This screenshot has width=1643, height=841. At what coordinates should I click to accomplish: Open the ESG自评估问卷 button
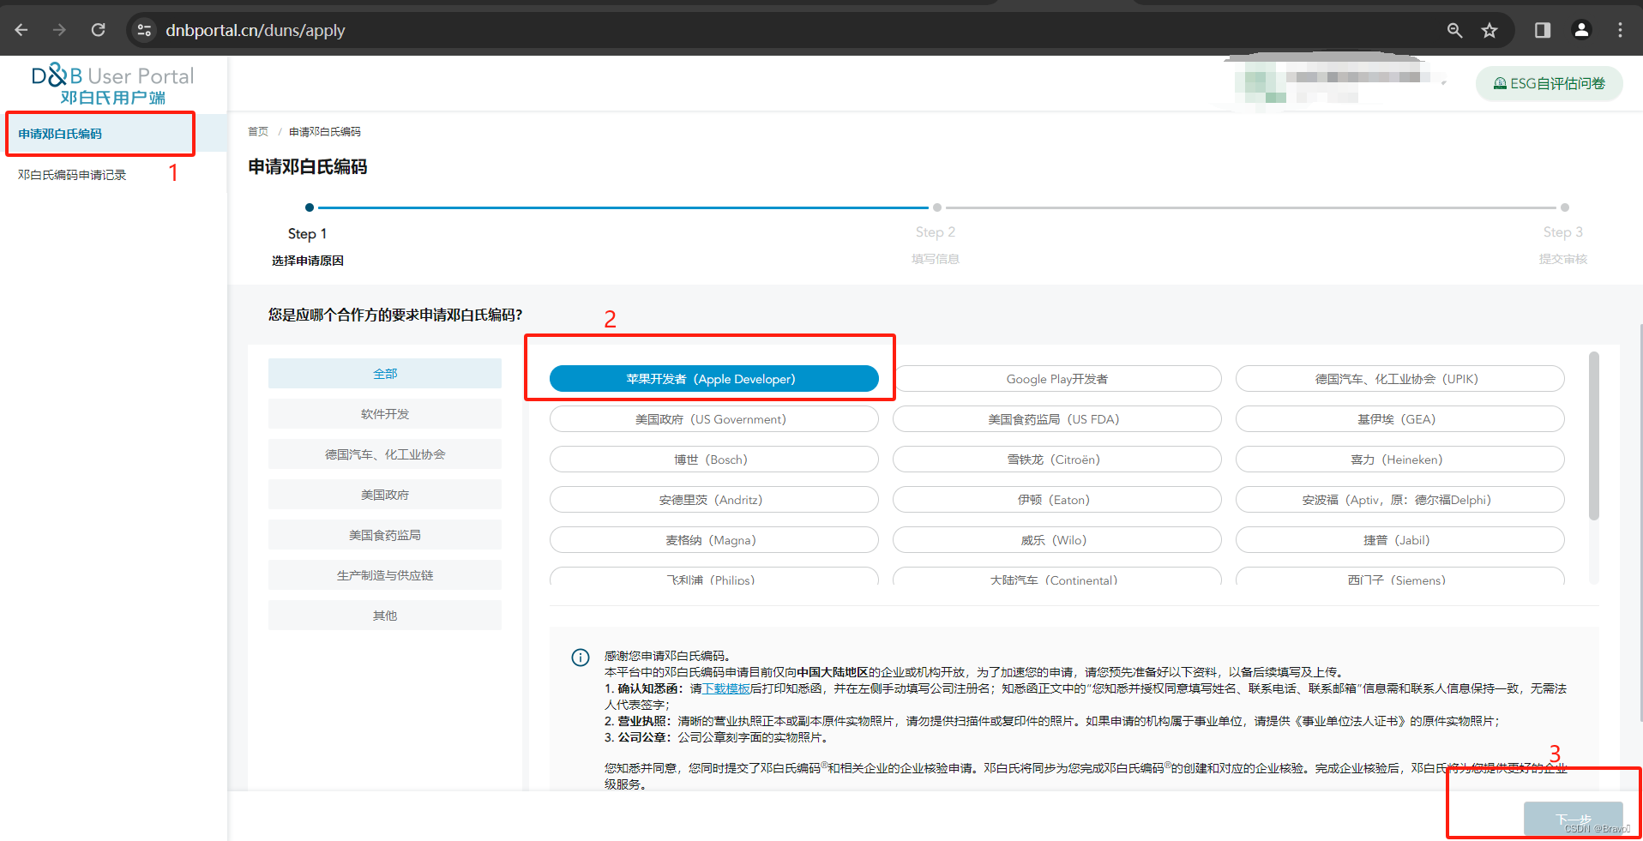click(1549, 83)
